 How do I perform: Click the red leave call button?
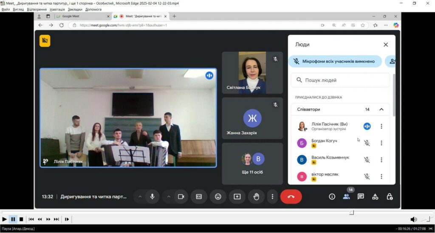[x=291, y=197]
